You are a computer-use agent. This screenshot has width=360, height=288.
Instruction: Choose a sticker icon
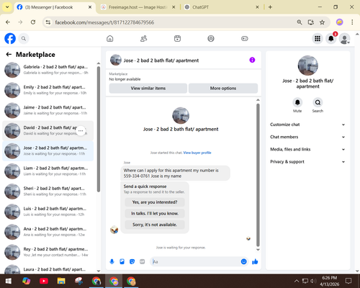click(132, 261)
